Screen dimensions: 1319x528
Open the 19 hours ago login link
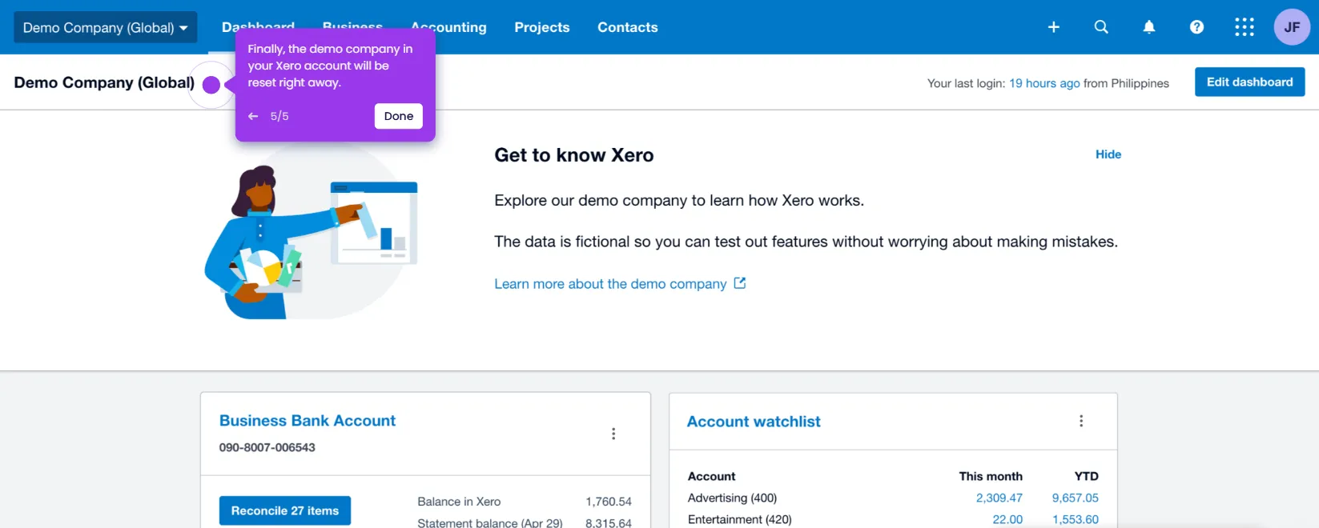click(1044, 83)
